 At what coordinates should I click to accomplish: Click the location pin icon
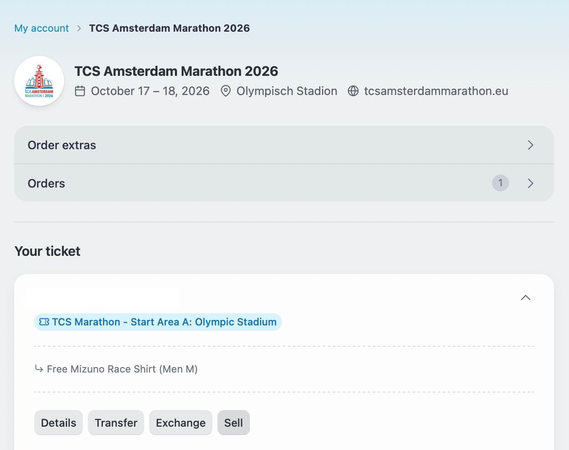225,91
